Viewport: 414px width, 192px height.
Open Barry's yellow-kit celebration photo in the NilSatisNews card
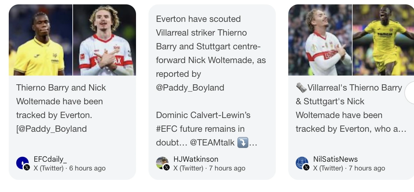coord(383,40)
